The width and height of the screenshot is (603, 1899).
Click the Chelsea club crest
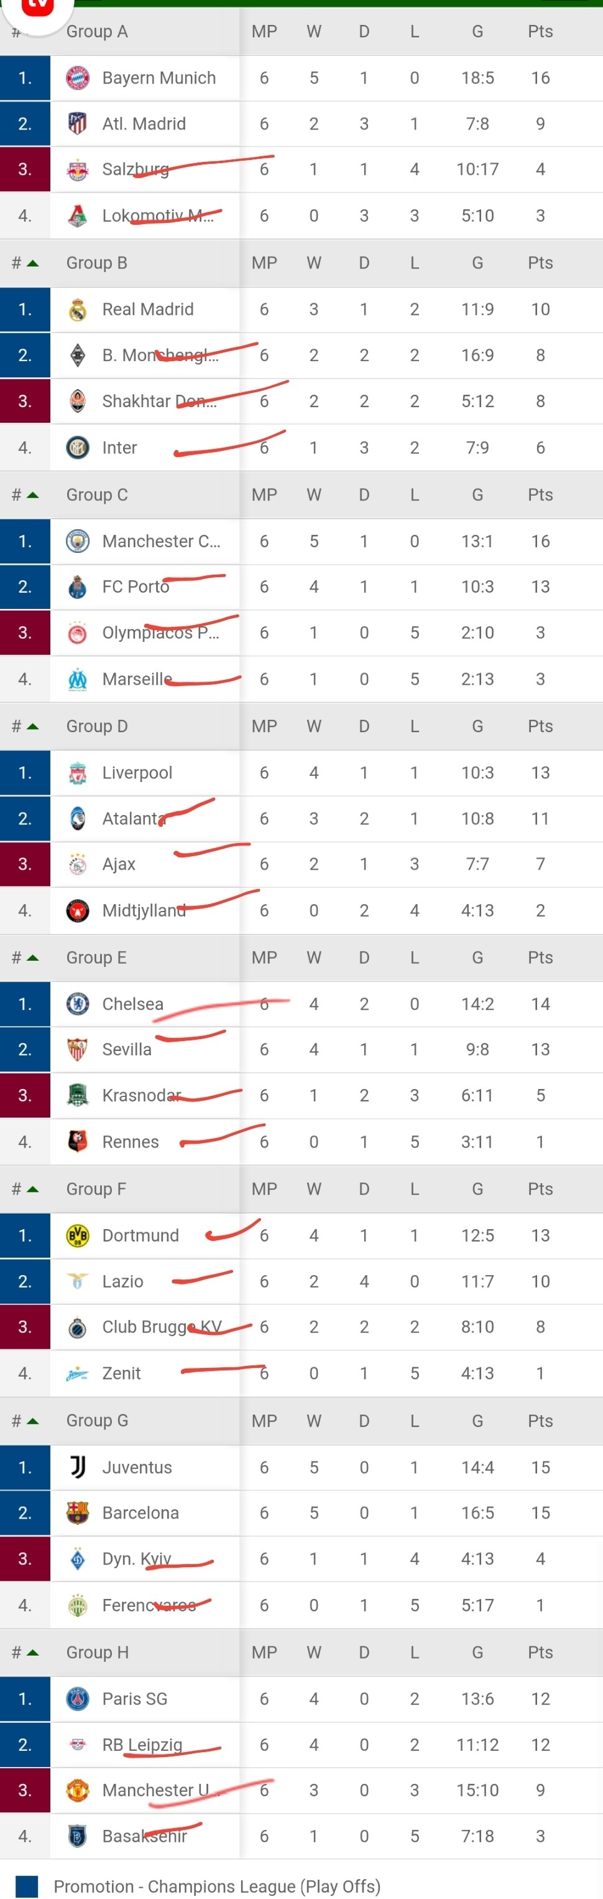pos(77,1004)
